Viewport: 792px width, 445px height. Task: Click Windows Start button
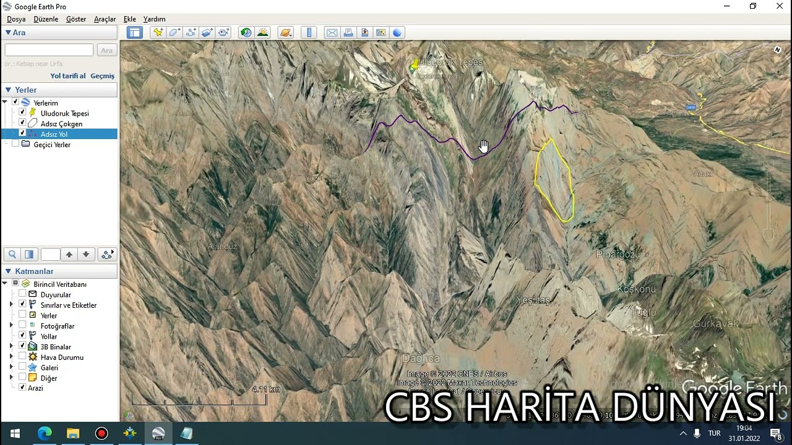pos(15,433)
